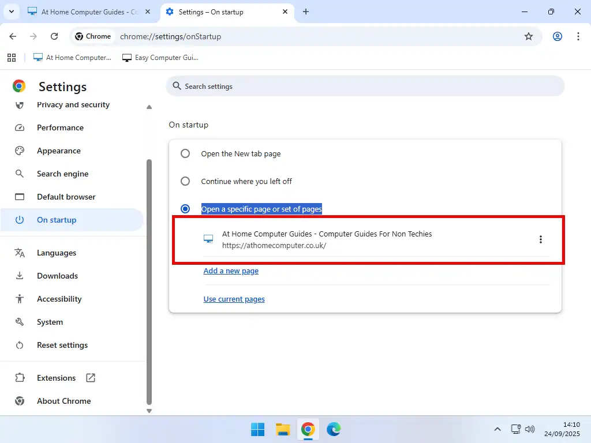The height and width of the screenshot is (443, 591).
Task: Click the 'Add a new page' link
Action: tap(231, 271)
